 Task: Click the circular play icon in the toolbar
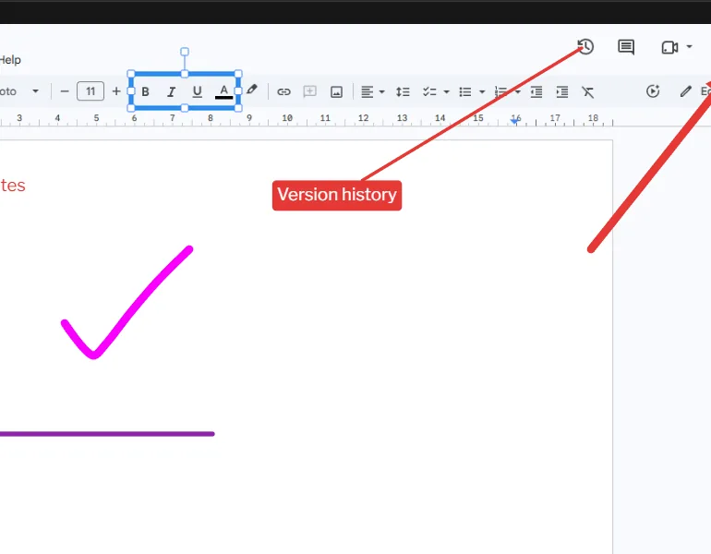click(x=653, y=91)
